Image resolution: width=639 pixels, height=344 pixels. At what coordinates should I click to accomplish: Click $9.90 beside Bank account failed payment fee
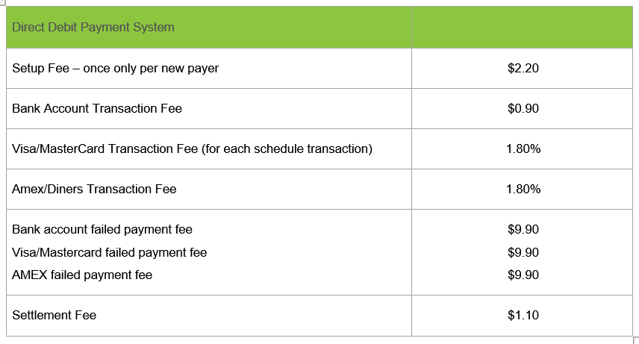click(523, 229)
